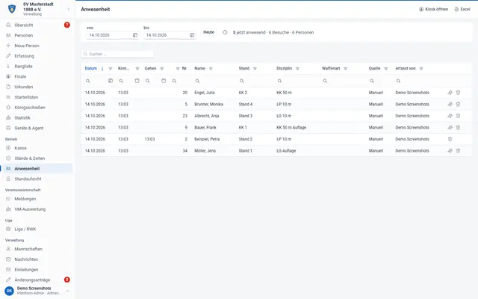478x299 pixels.
Task: Open Nachrichten in the sidebar
Action: (37, 259)
